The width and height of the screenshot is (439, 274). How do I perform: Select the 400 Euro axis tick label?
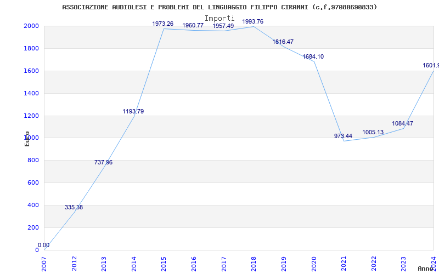click(x=33, y=205)
